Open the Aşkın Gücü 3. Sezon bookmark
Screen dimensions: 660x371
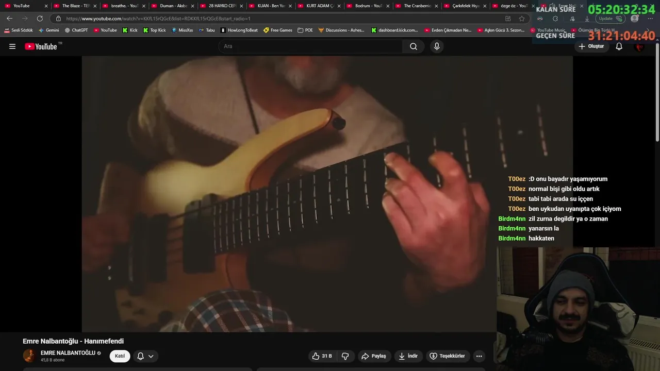pyautogui.click(x=501, y=30)
